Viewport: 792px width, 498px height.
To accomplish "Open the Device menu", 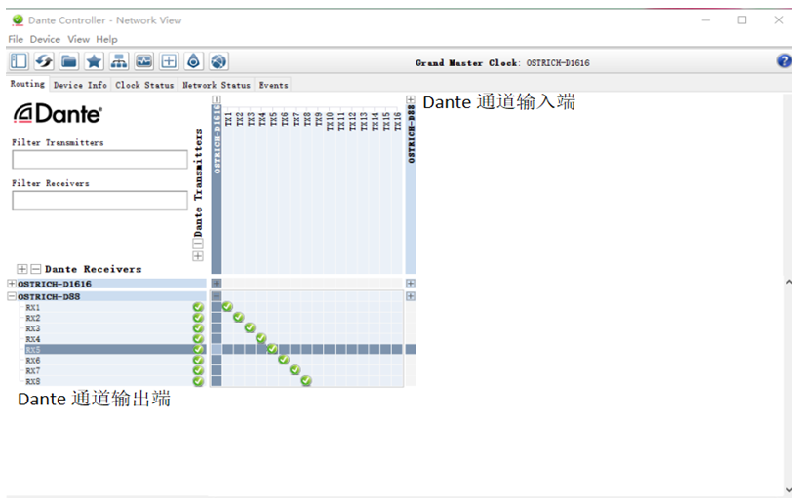I will [x=45, y=39].
